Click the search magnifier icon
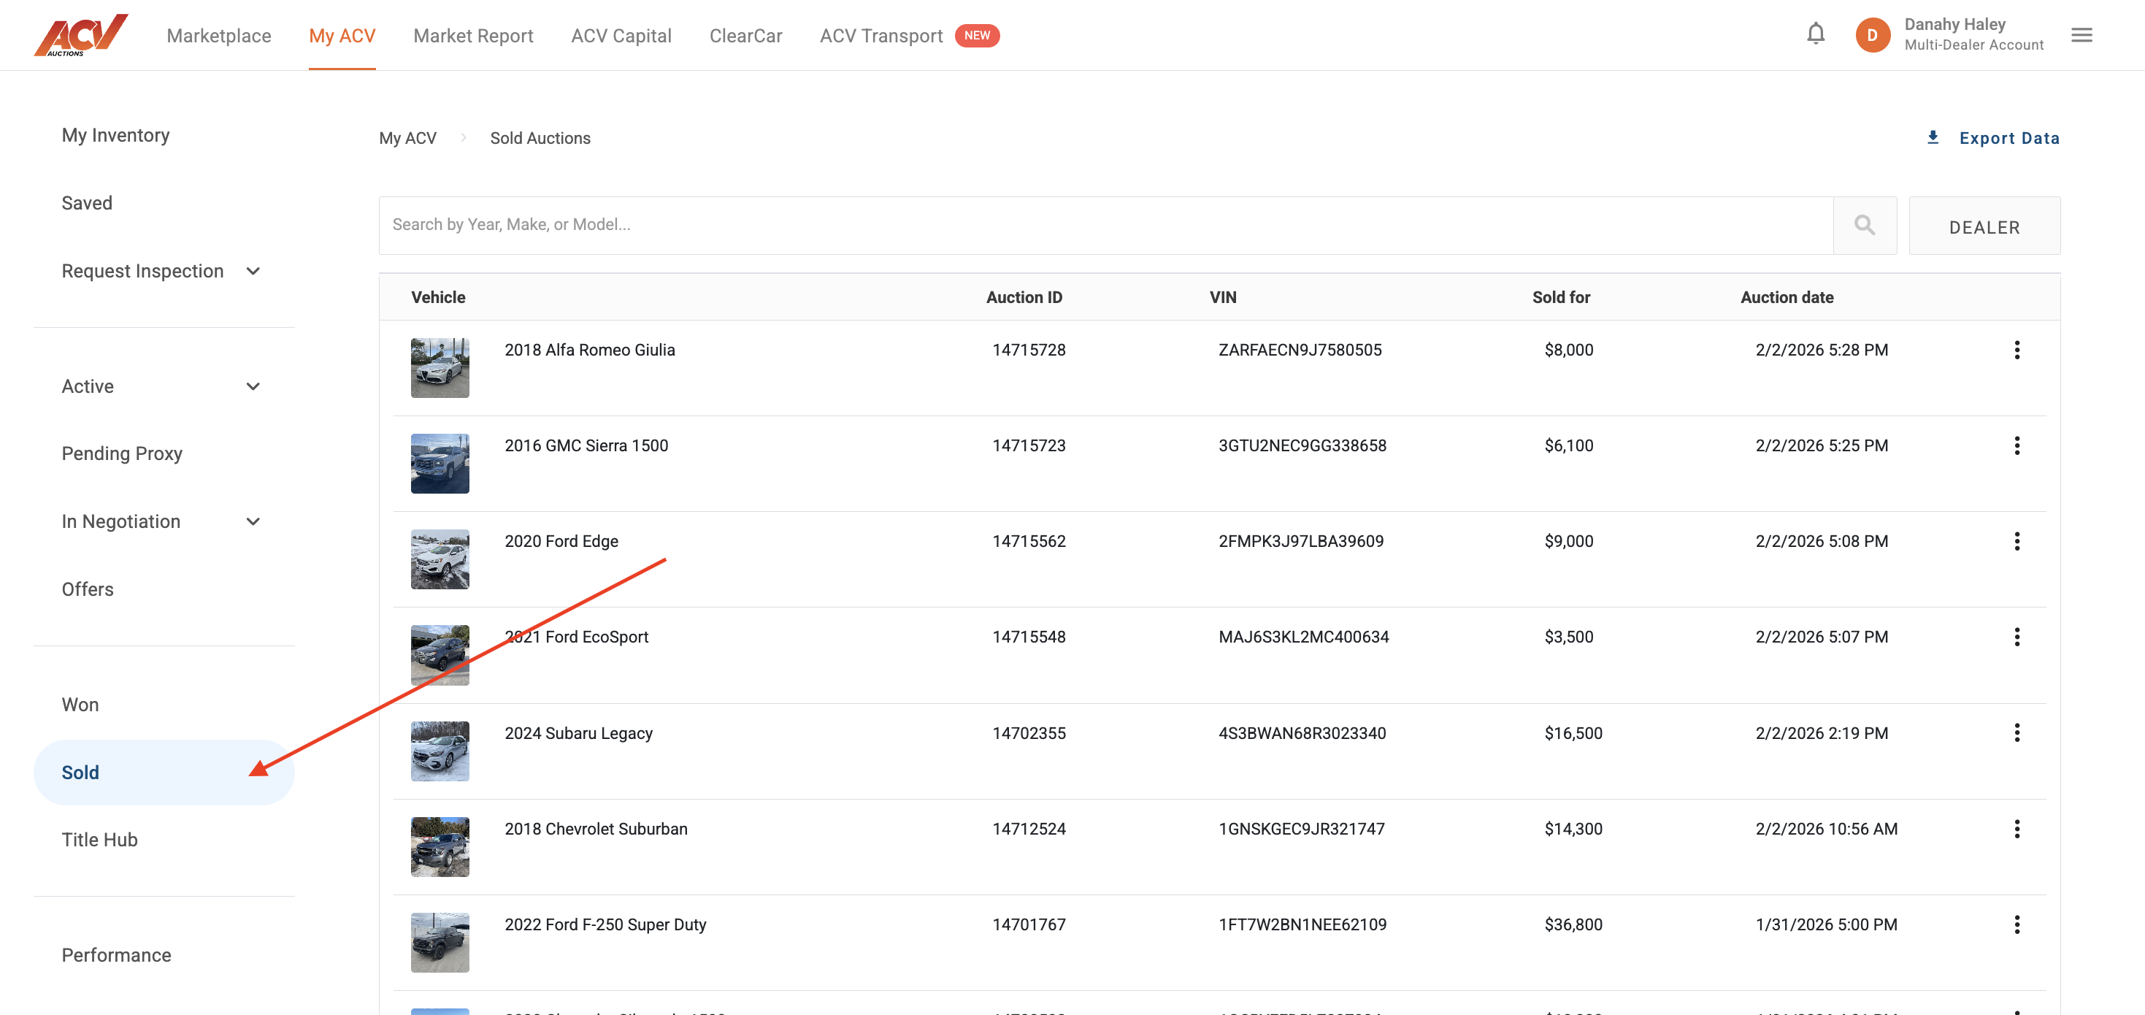Image resolution: width=2145 pixels, height=1015 pixels. (1865, 225)
